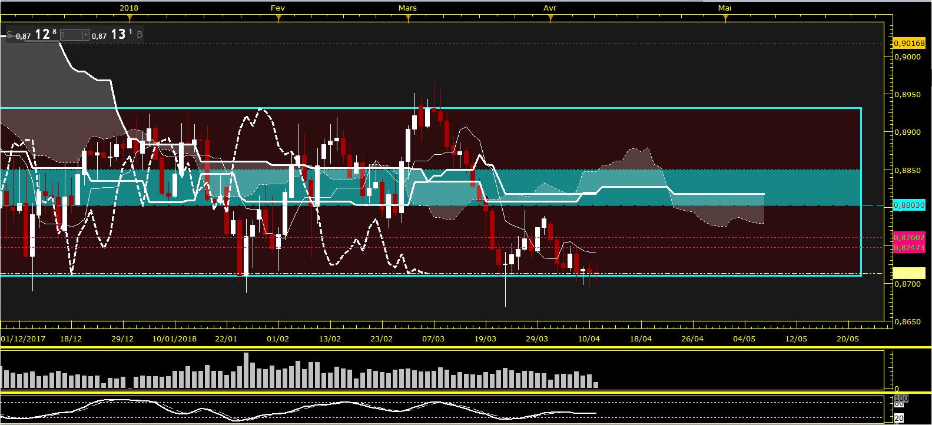Click the S sell icon
The width and height of the screenshot is (932, 425).
pyautogui.click(x=9, y=35)
